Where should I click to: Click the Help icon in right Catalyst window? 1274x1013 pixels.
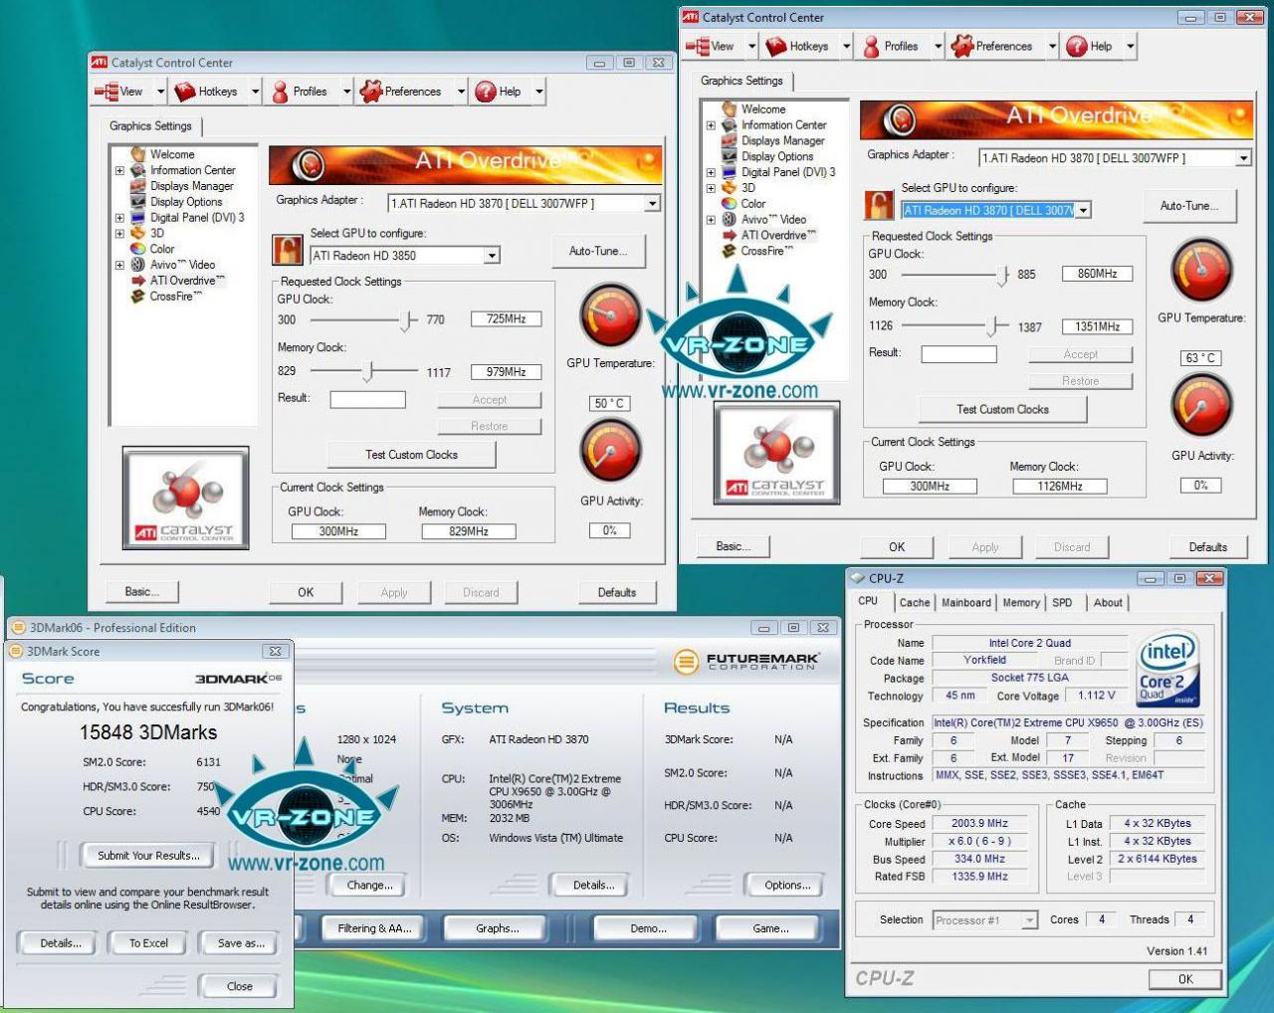pyautogui.click(x=1077, y=47)
